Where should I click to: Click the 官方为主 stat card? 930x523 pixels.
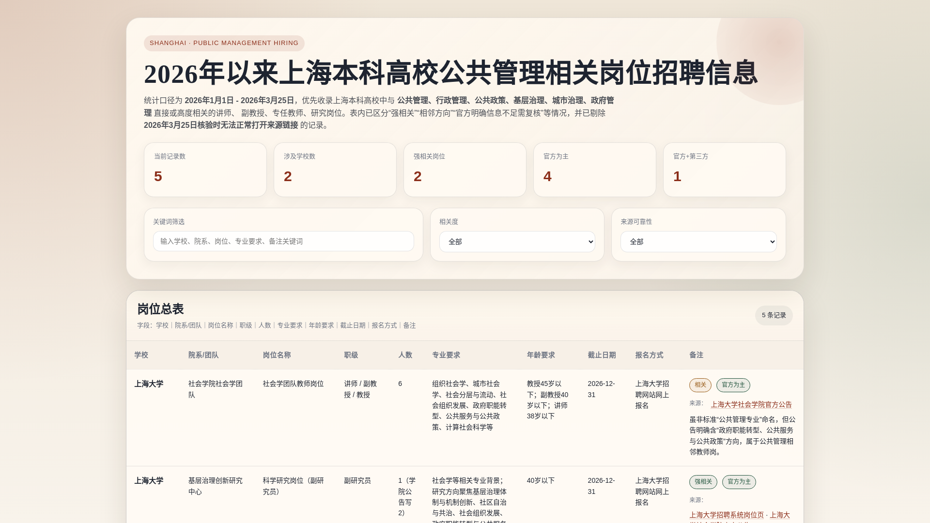(x=595, y=169)
